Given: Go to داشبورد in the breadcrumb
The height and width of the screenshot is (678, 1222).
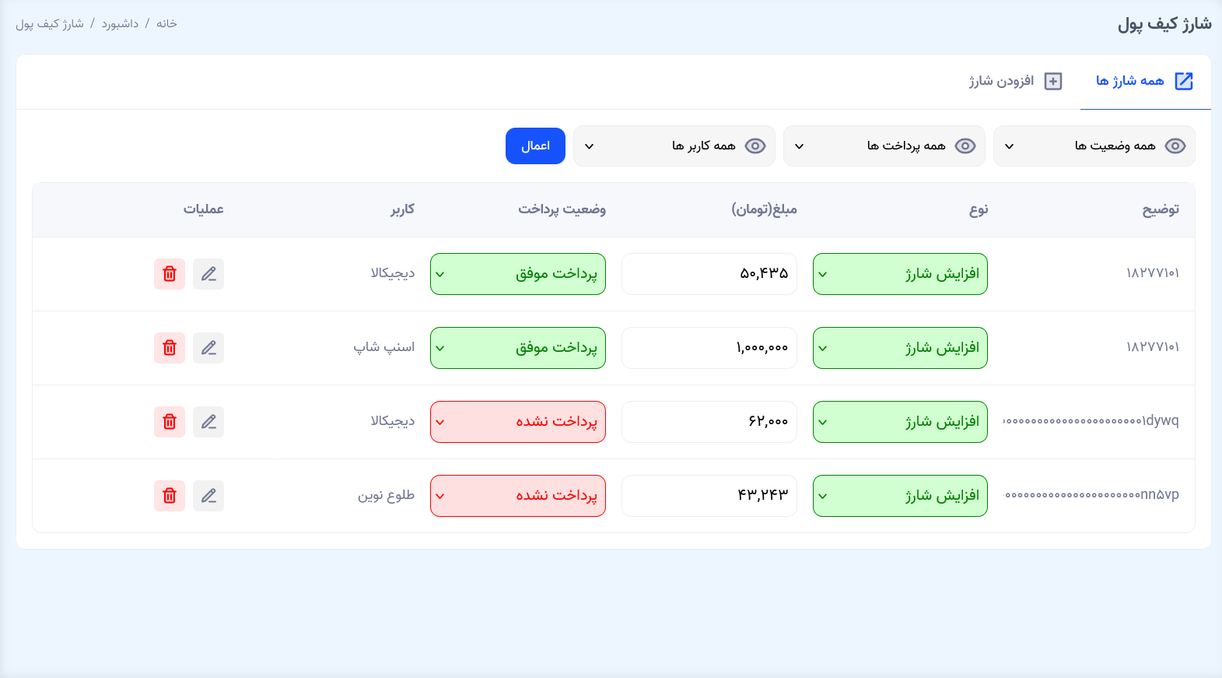Looking at the screenshot, I should (x=120, y=24).
